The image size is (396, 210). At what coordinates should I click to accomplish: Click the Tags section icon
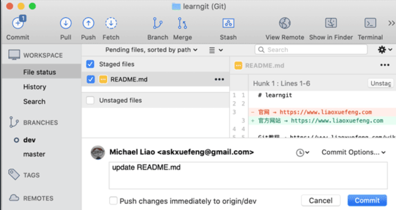14,175
